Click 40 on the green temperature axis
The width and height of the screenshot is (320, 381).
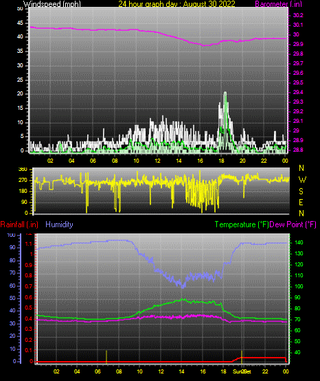[297, 352]
